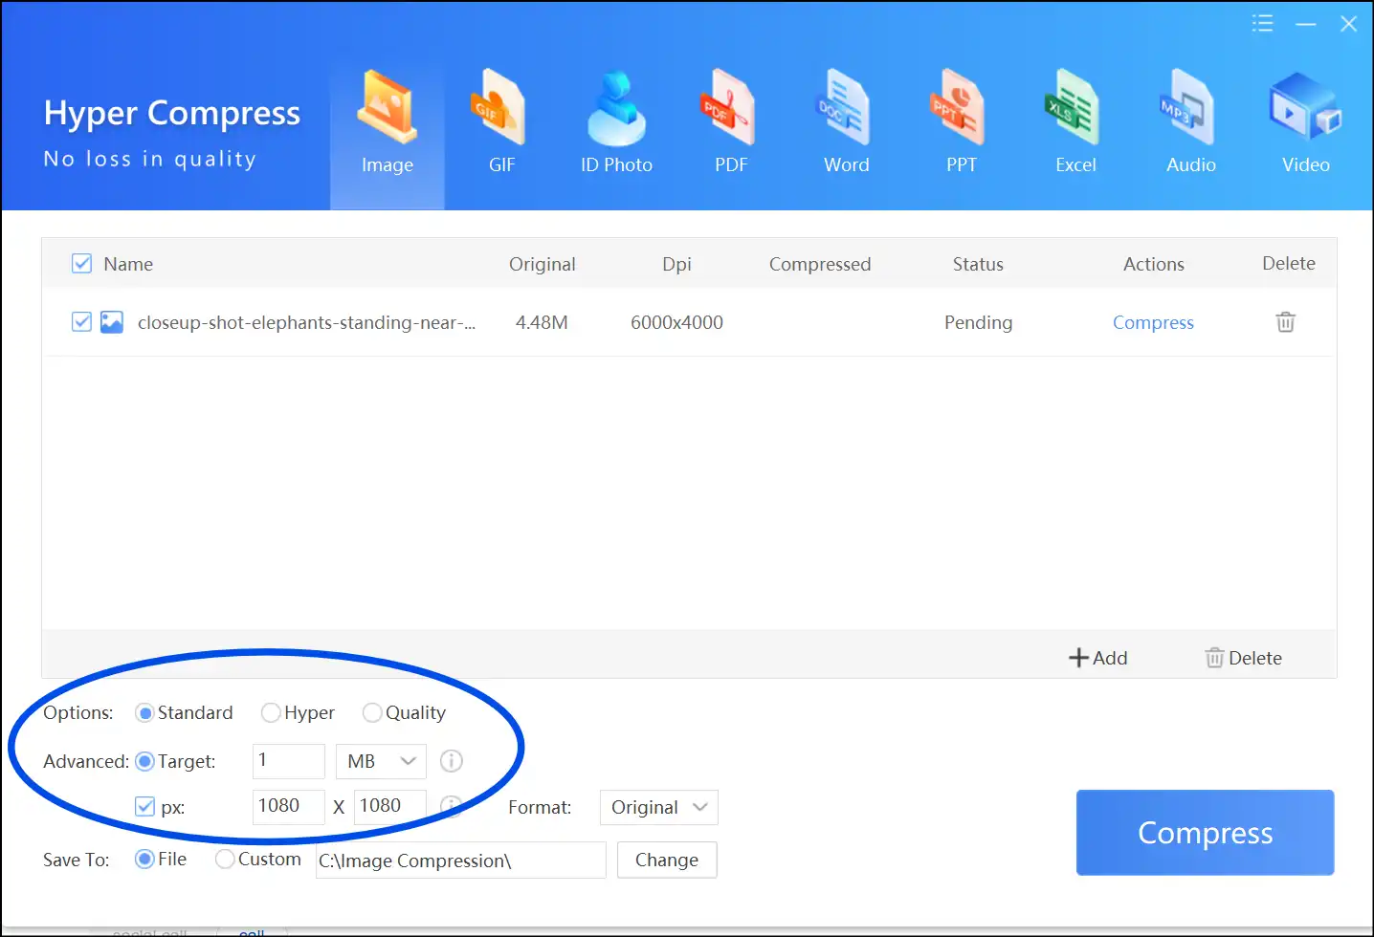Click the info icon beside pixel dimensions

pyautogui.click(x=451, y=807)
